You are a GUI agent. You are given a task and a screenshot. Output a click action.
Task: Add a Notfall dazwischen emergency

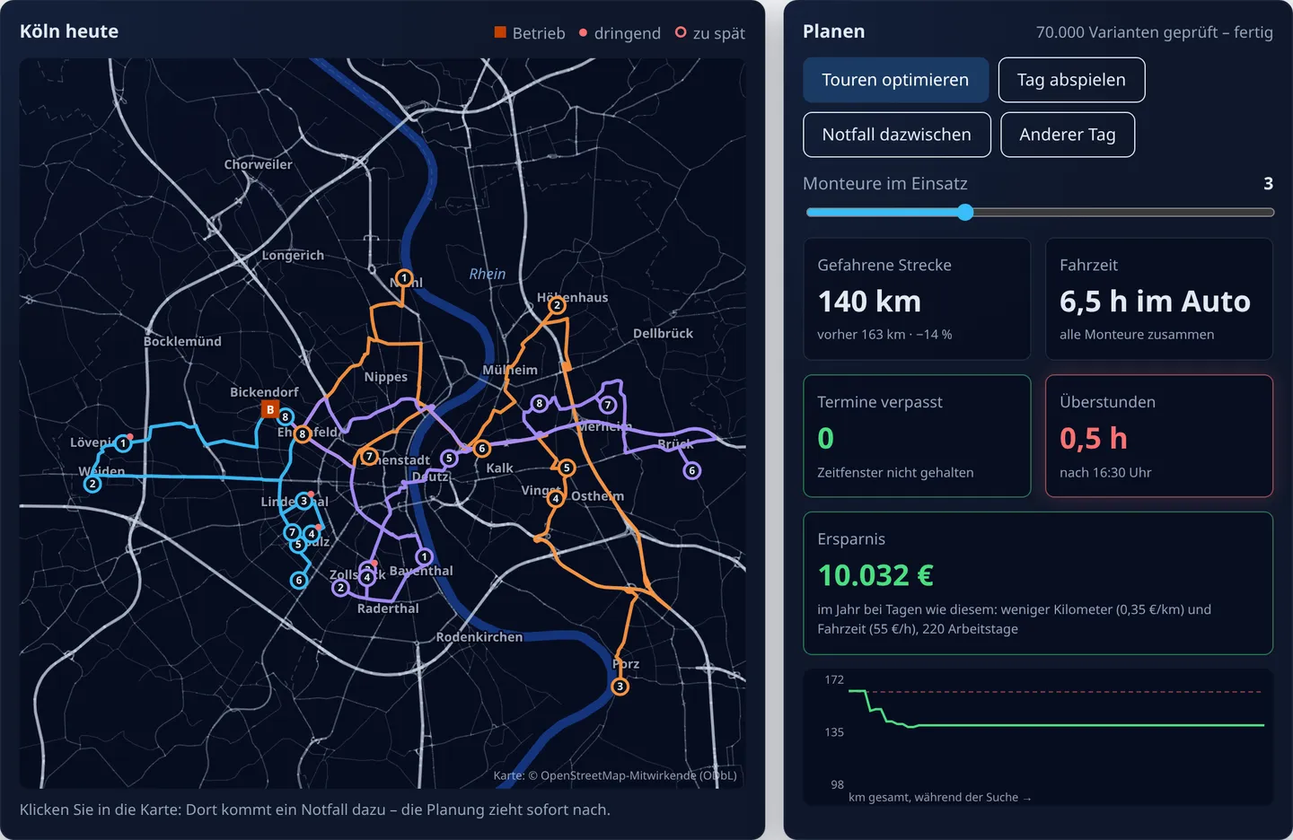[897, 135]
